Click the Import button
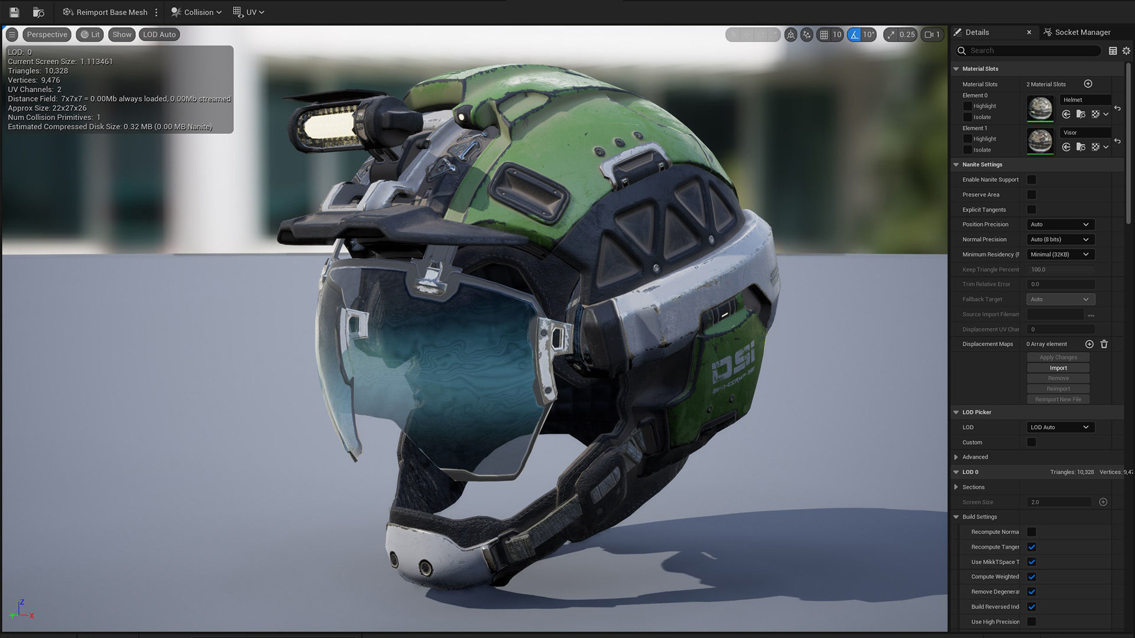The height and width of the screenshot is (638, 1135). (x=1058, y=368)
